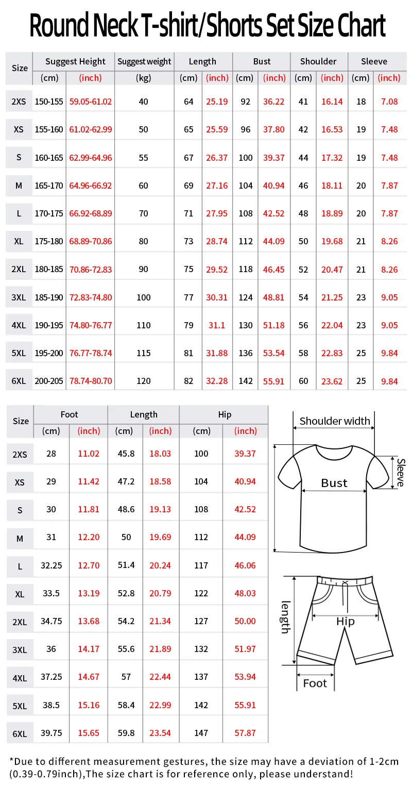Click the vertical length label beside shorts
This screenshot has width=412, height=786.
285,617
